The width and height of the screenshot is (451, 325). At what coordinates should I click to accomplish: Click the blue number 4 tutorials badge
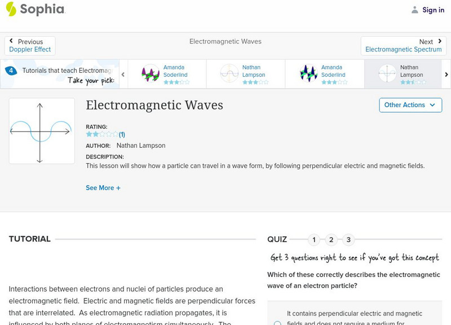[11, 71]
